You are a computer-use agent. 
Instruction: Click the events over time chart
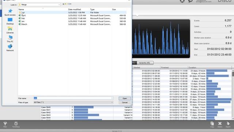pyautogui.click(x=161, y=38)
